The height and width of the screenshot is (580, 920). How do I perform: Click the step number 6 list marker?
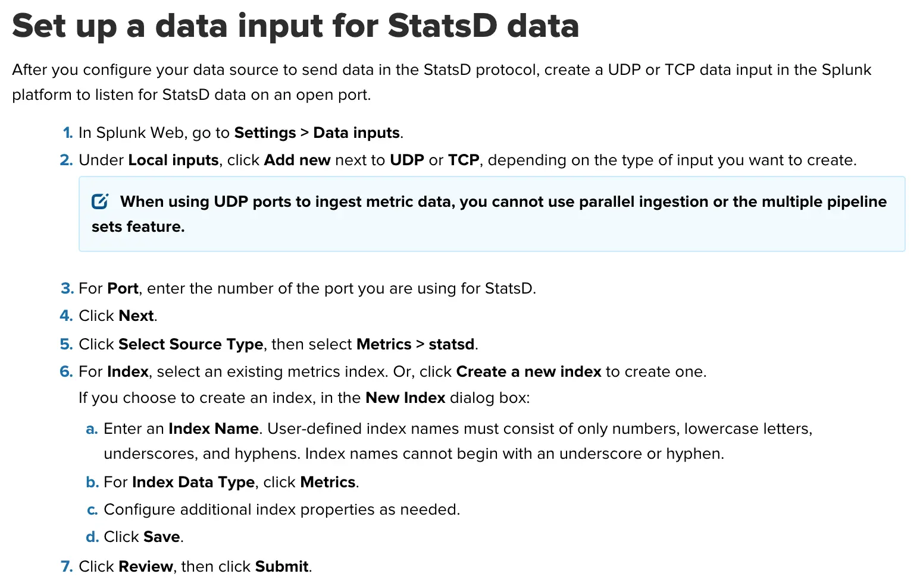[x=66, y=371]
